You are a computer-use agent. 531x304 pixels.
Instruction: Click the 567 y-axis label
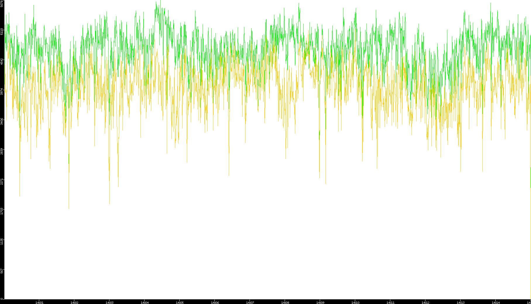tap(2, 271)
